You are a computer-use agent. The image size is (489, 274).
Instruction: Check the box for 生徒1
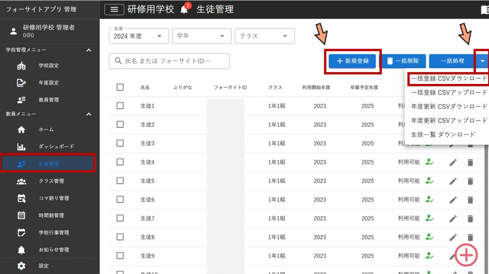120,105
